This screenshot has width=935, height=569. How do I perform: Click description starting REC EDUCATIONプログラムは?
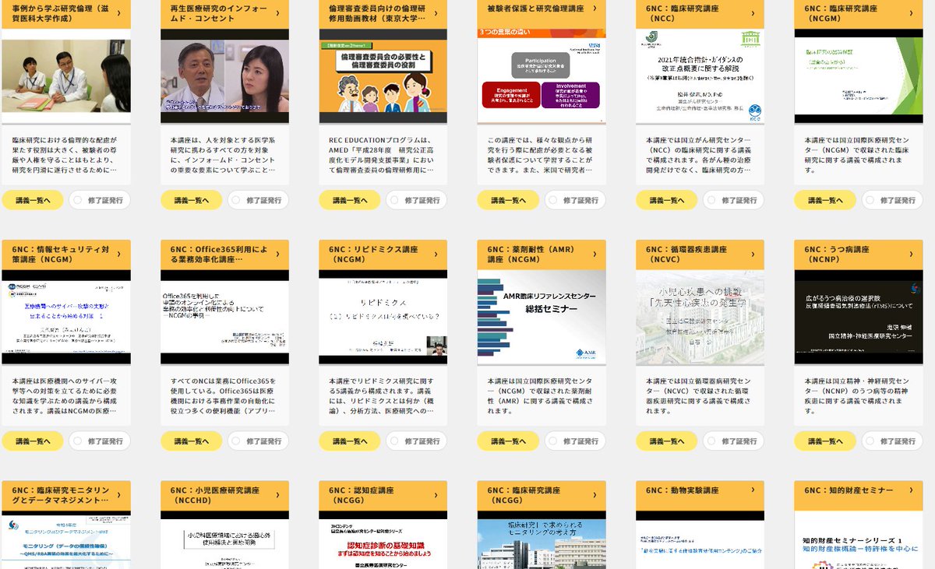tap(383, 154)
